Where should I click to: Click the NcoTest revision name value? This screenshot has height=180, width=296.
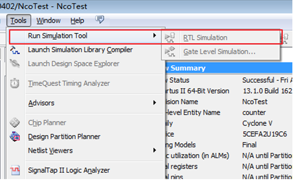[x=255, y=102]
